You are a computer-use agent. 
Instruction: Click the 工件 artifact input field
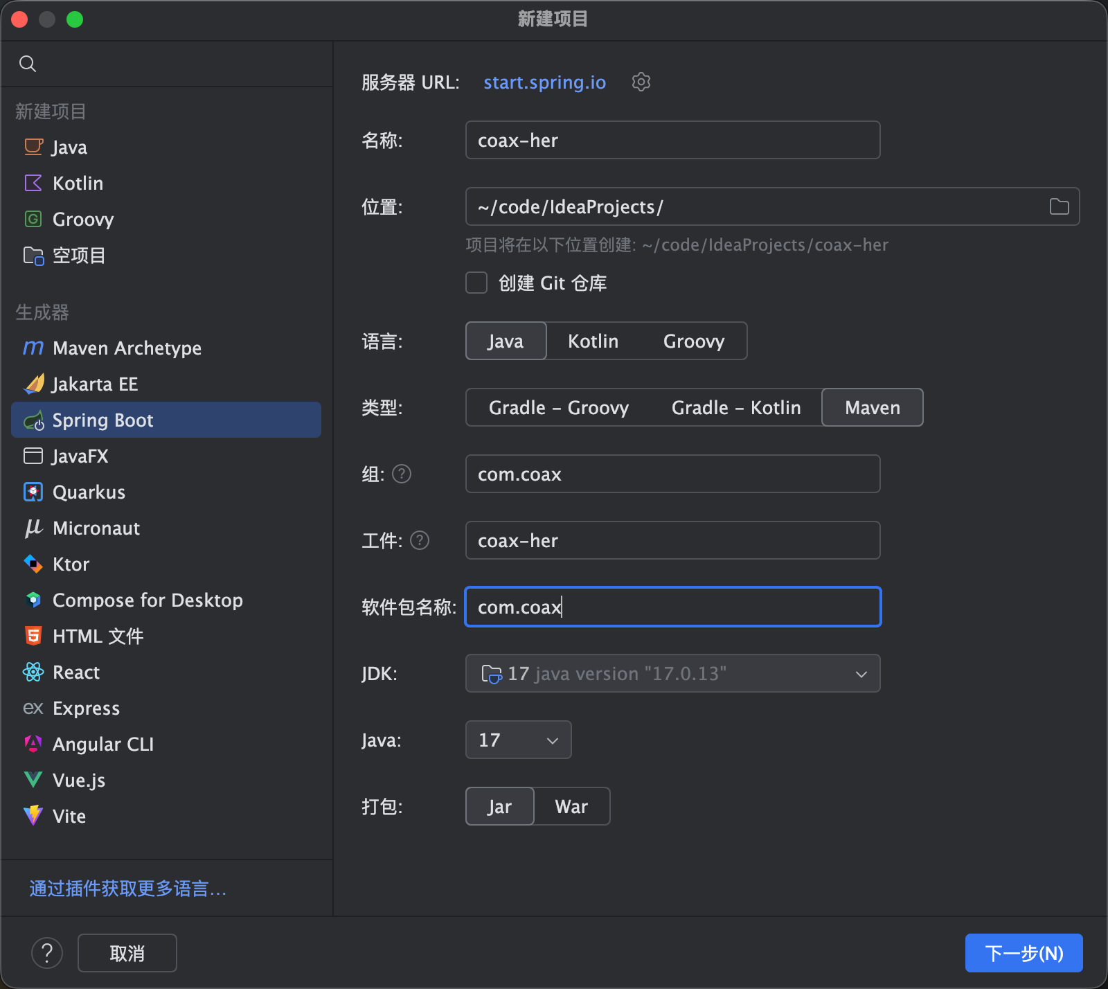coord(673,540)
